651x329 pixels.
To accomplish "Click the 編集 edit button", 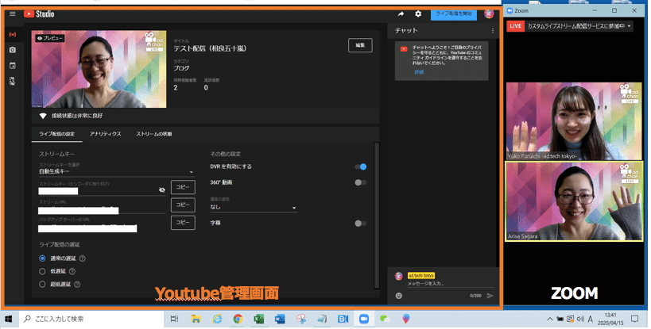I will (x=360, y=45).
